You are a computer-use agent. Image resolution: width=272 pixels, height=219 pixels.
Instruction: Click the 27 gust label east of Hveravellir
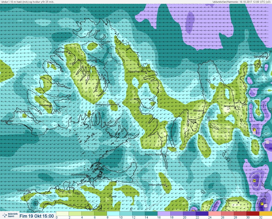[x=262, y=204]
